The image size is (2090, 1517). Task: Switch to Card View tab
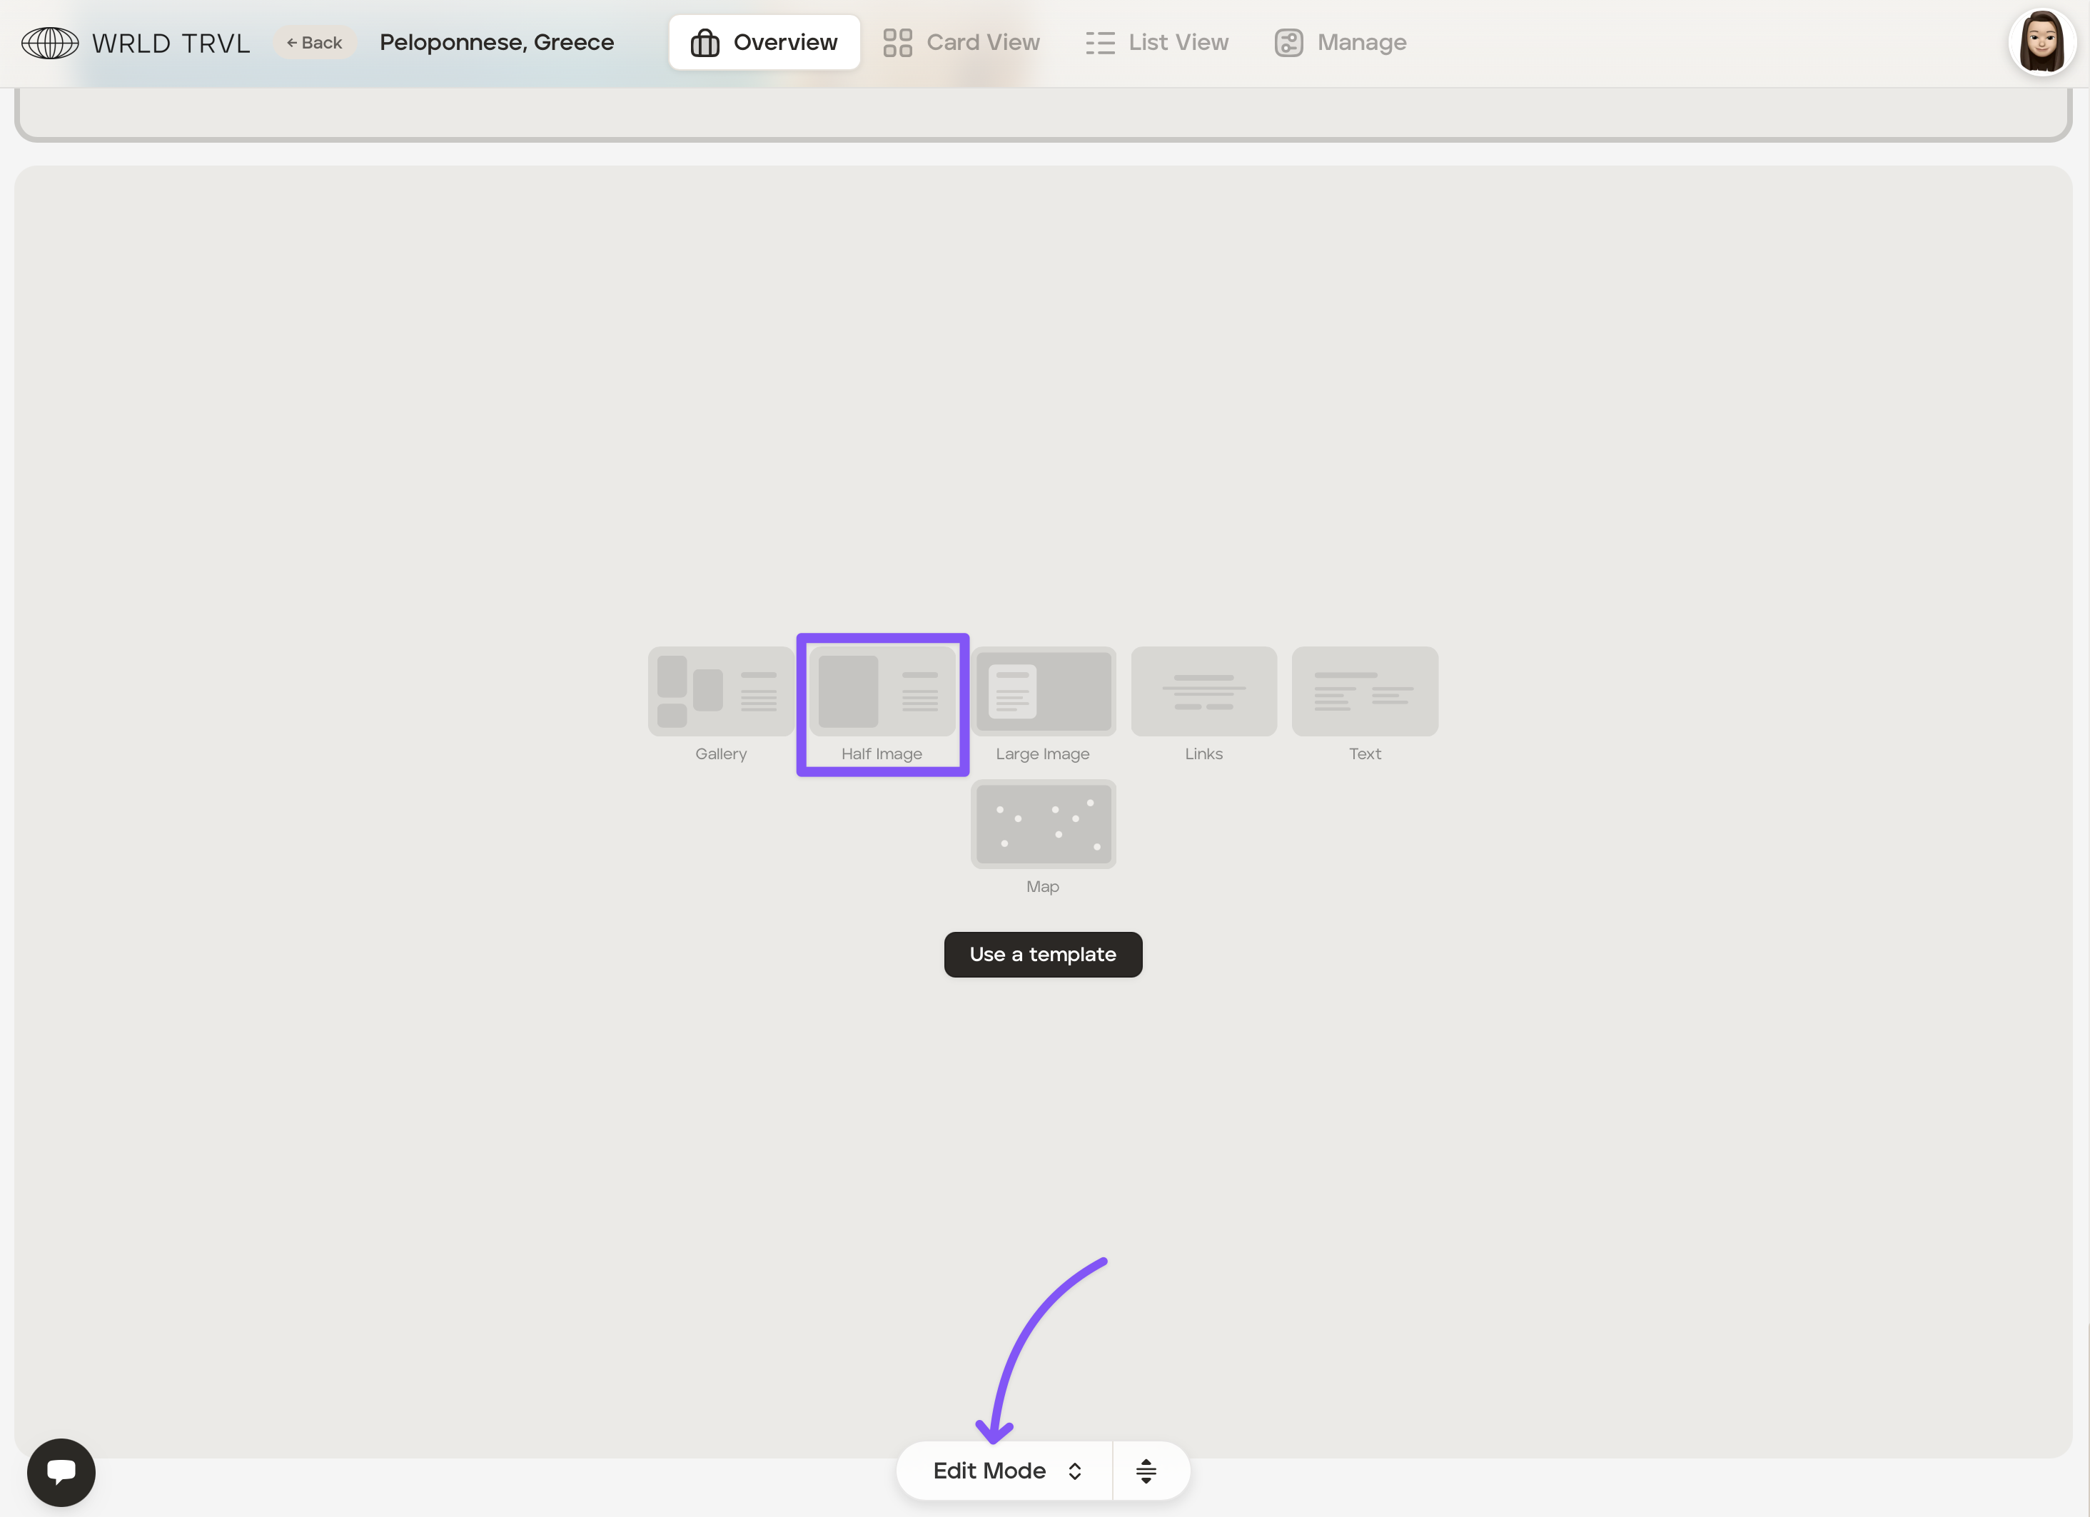click(961, 42)
